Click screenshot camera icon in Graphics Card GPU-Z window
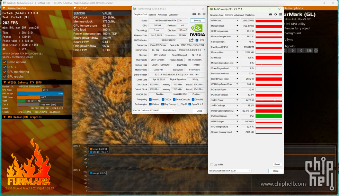339x196 pixels. point(194,14)
